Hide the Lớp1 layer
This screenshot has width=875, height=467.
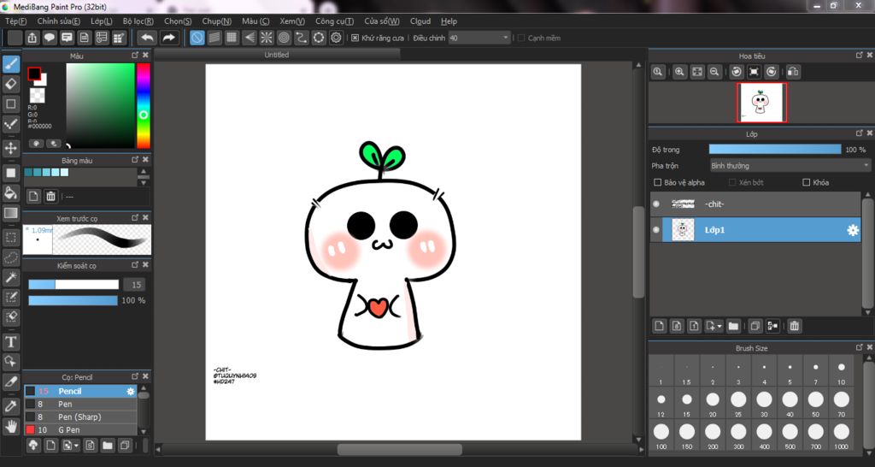pos(656,230)
